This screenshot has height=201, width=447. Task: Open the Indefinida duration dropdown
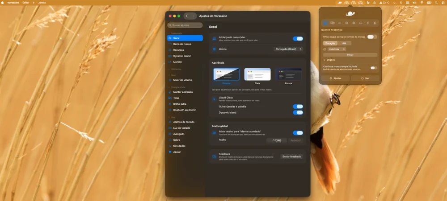(x=337, y=49)
